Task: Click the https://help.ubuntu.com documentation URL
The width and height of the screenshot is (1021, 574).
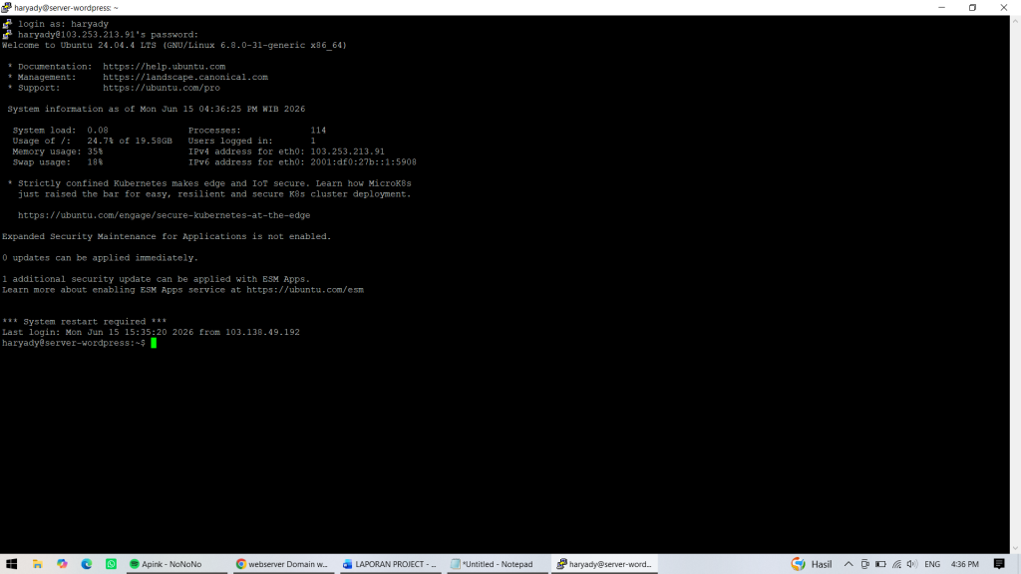Action: tap(165, 67)
